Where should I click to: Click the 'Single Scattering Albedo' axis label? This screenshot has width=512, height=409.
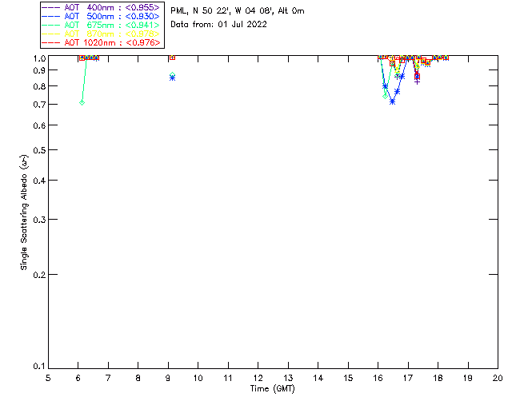coord(25,212)
